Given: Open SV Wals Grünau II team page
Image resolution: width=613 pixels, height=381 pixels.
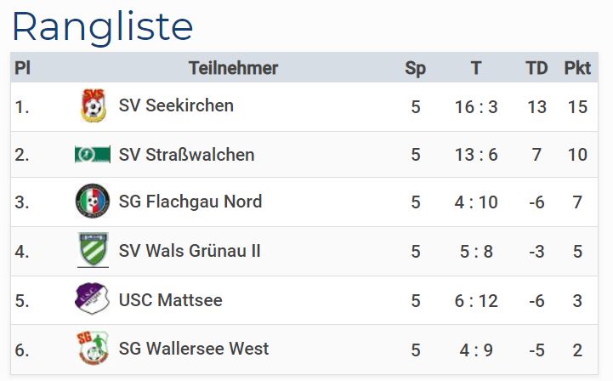Looking at the screenshot, I should click(190, 251).
